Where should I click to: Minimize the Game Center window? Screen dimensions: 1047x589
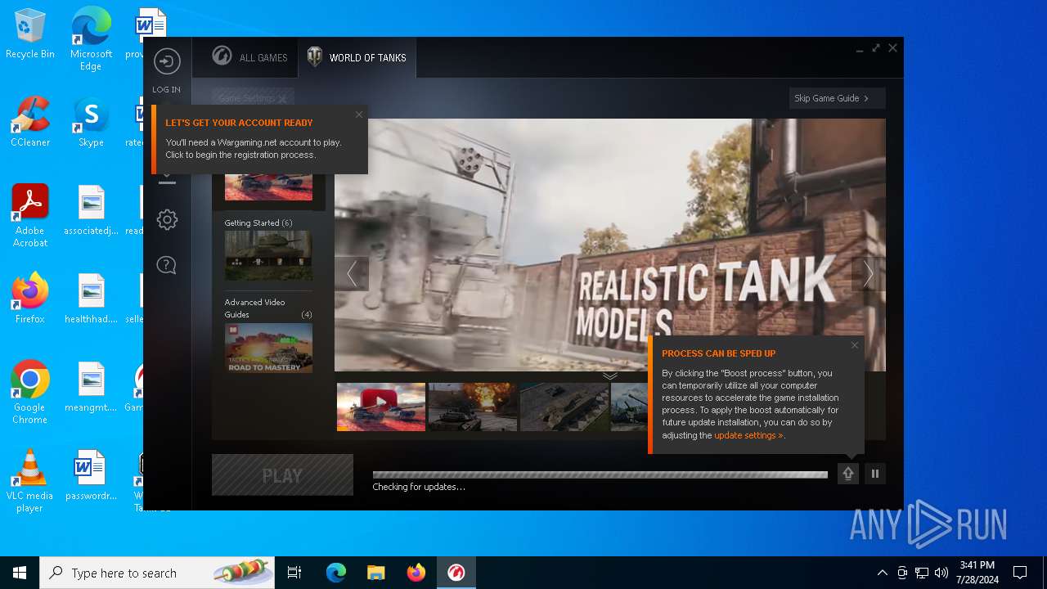(860, 49)
